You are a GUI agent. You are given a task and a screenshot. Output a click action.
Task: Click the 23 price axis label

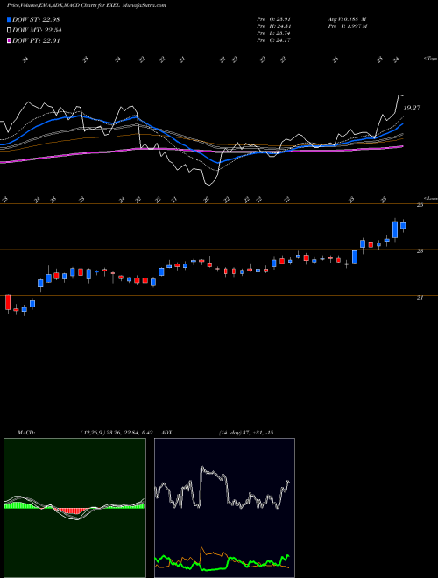point(420,251)
